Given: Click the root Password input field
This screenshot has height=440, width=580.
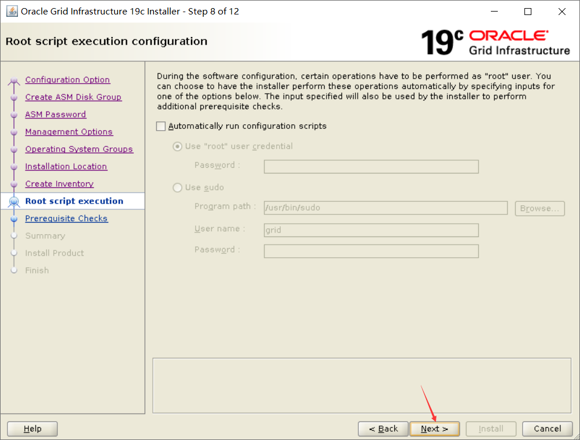Looking at the screenshot, I should point(371,167).
